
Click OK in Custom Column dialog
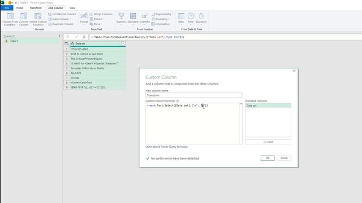point(268,158)
